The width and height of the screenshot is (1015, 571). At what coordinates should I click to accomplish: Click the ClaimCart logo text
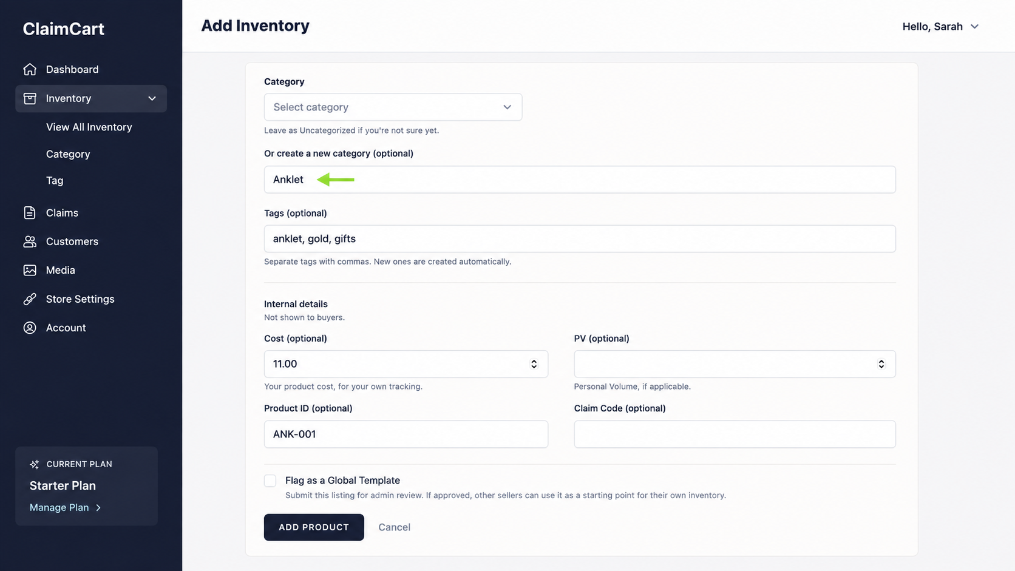coord(64,29)
